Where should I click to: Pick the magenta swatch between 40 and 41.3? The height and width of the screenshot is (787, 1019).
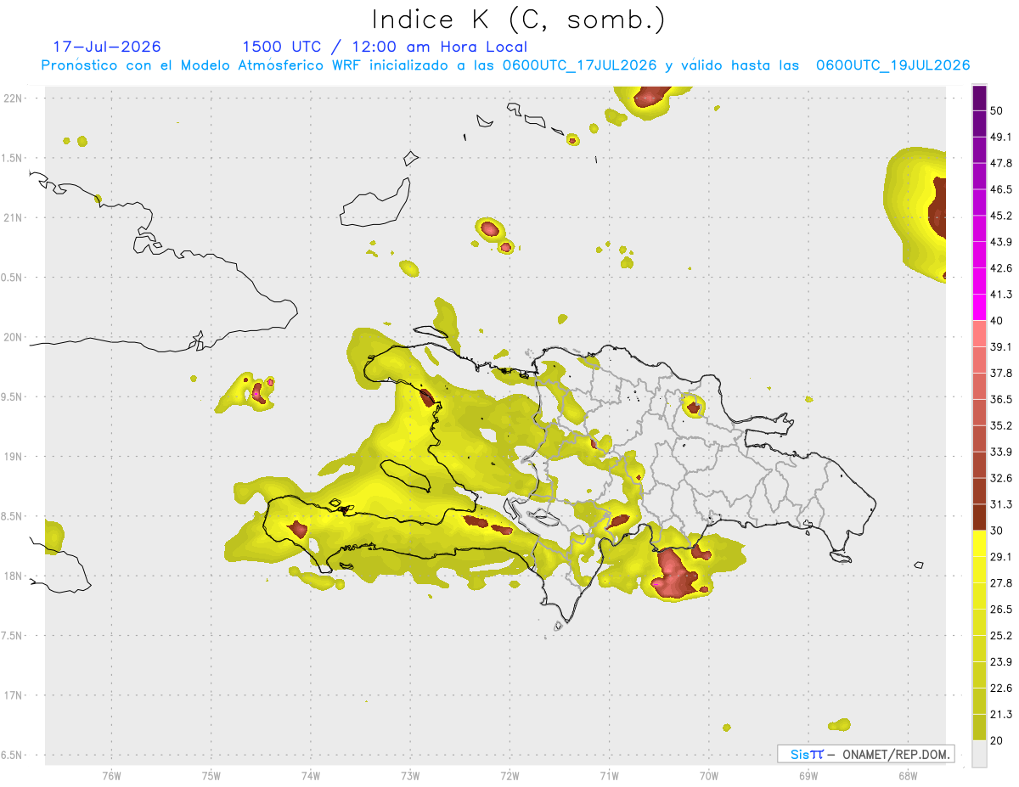coord(980,307)
